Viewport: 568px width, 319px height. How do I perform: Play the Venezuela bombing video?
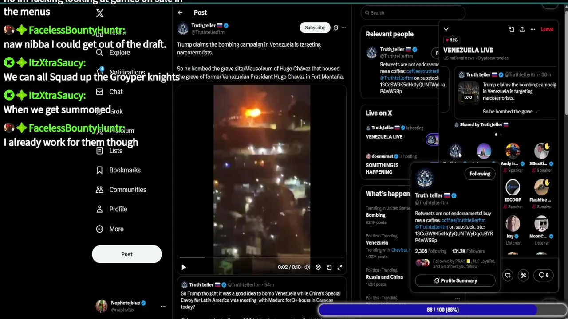[x=184, y=267]
